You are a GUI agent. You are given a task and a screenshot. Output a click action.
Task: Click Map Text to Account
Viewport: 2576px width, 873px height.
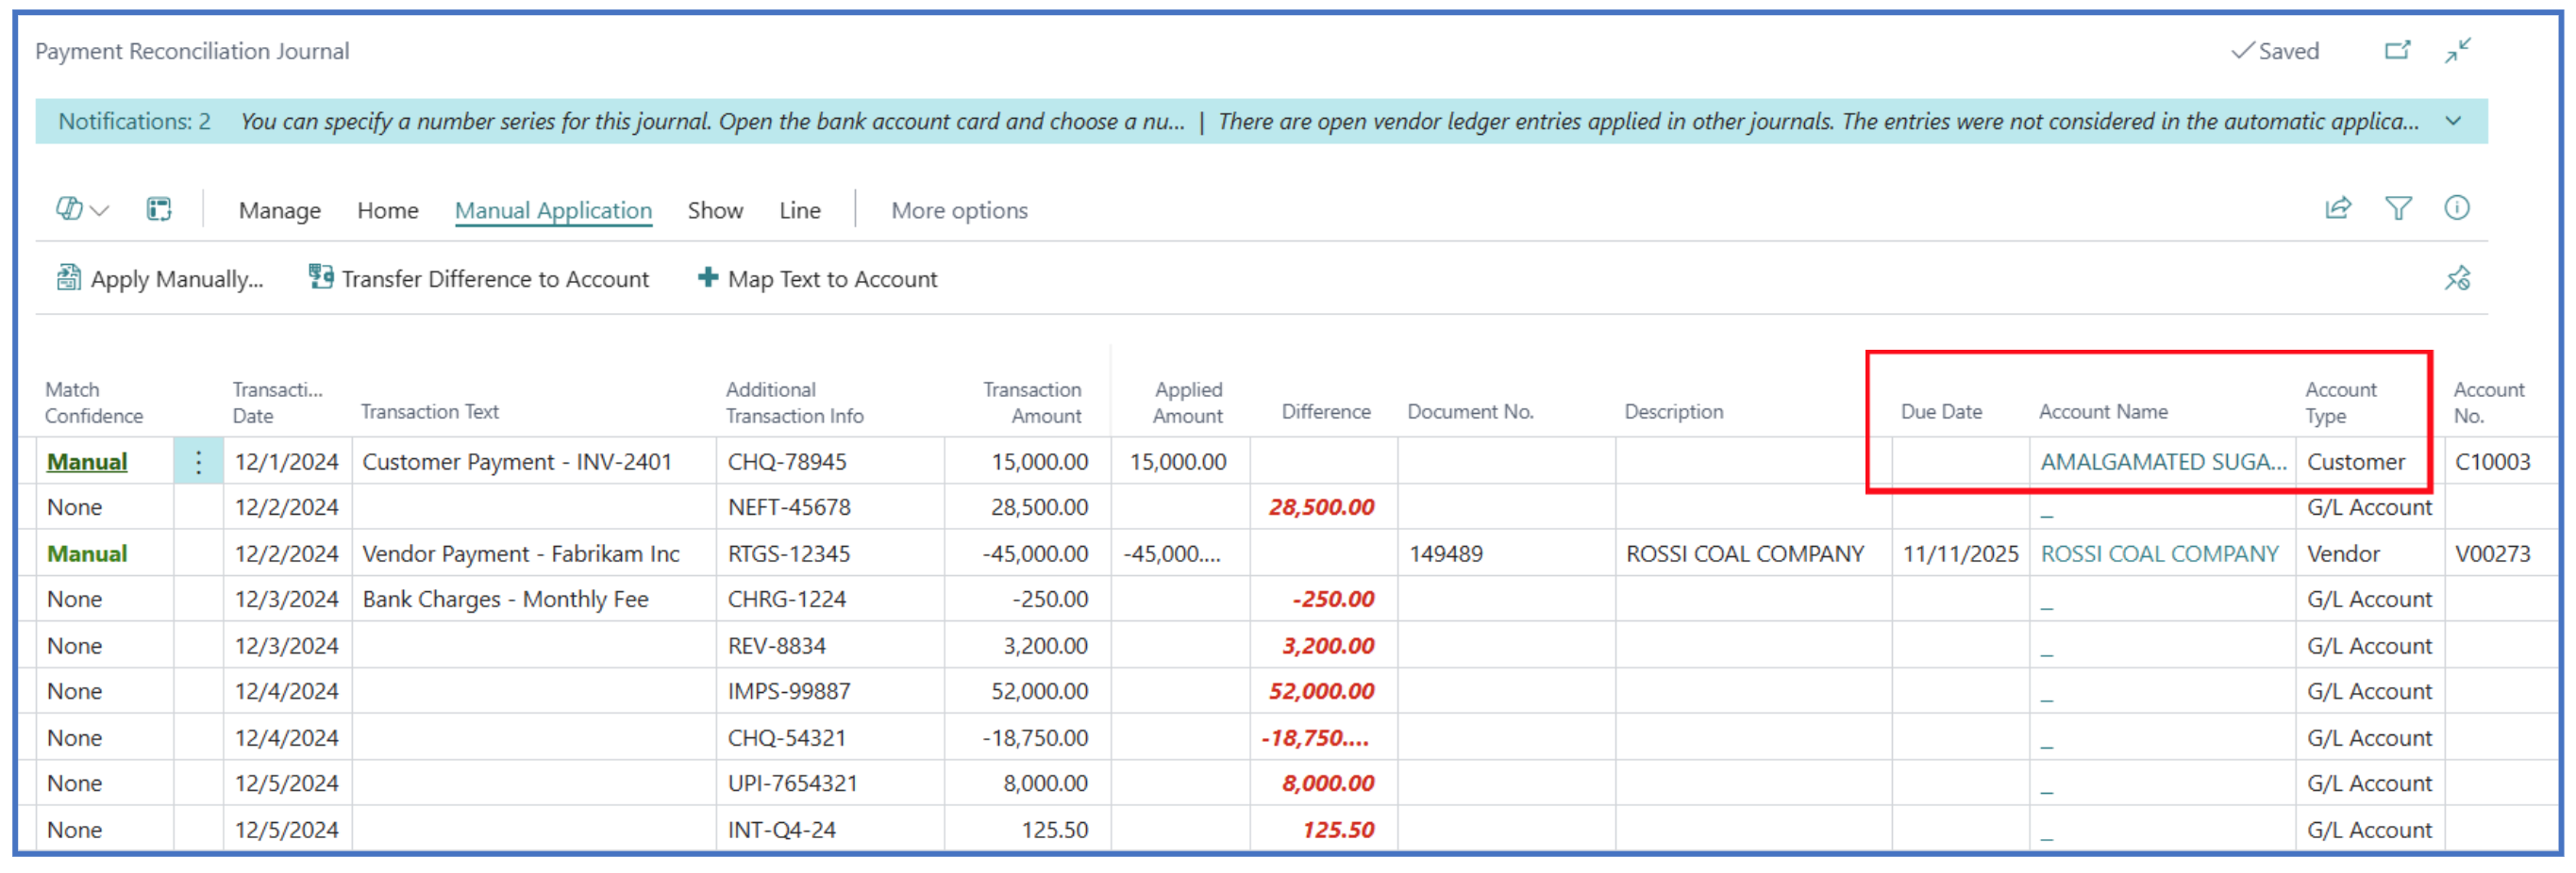click(x=817, y=279)
